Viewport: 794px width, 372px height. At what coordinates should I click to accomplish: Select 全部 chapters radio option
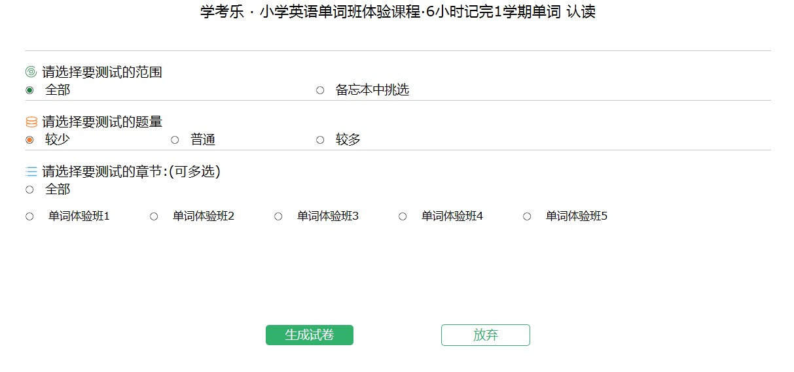(29, 190)
